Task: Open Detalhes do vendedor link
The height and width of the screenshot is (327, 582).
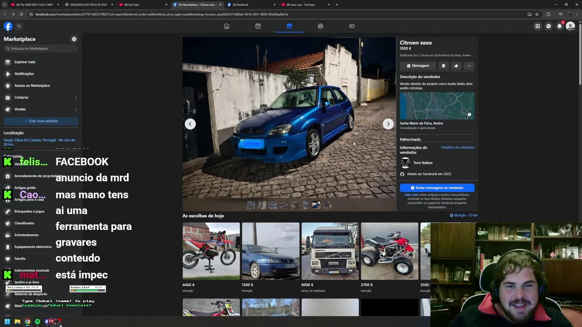Action: [x=457, y=147]
